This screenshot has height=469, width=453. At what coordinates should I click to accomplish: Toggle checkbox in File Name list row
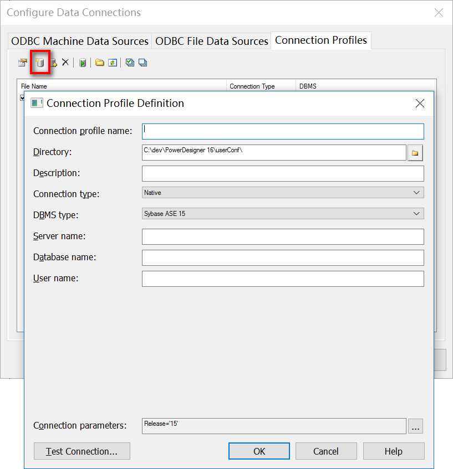point(22,97)
